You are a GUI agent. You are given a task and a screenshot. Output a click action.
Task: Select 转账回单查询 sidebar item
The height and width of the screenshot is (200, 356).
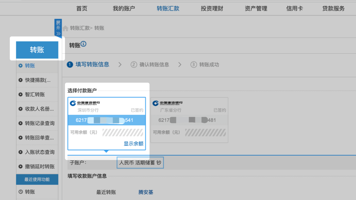tap(39, 137)
